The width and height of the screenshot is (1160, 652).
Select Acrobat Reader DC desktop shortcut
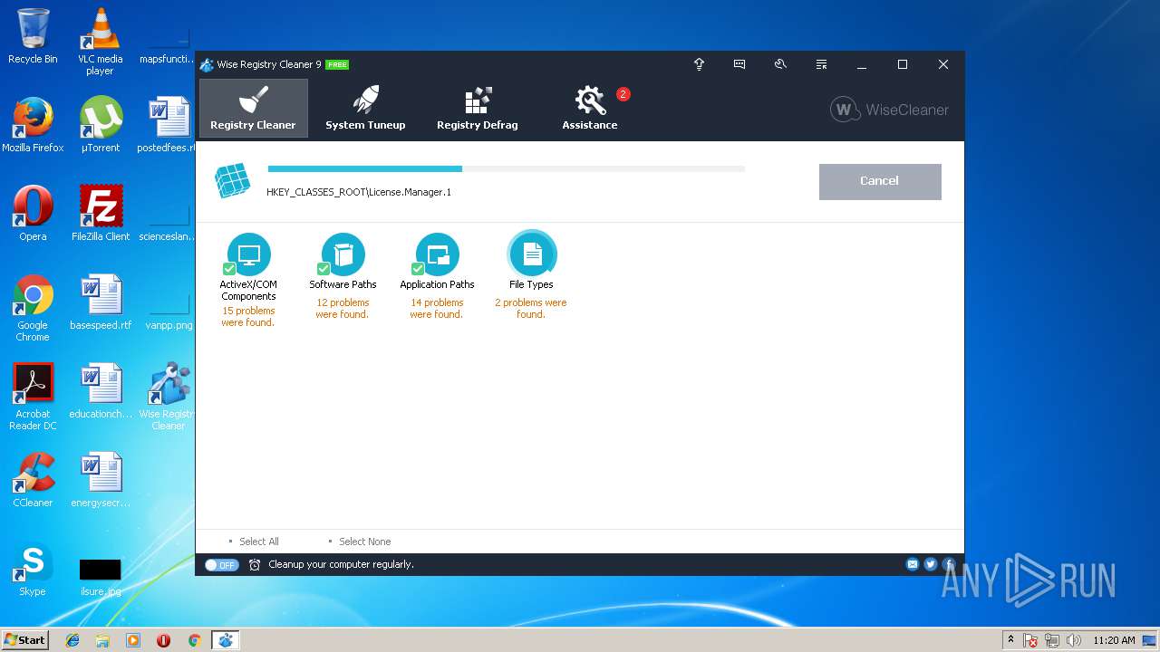coord(33,397)
